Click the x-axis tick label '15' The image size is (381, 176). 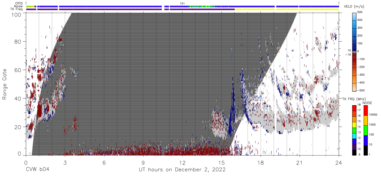click(x=221, y=162)
